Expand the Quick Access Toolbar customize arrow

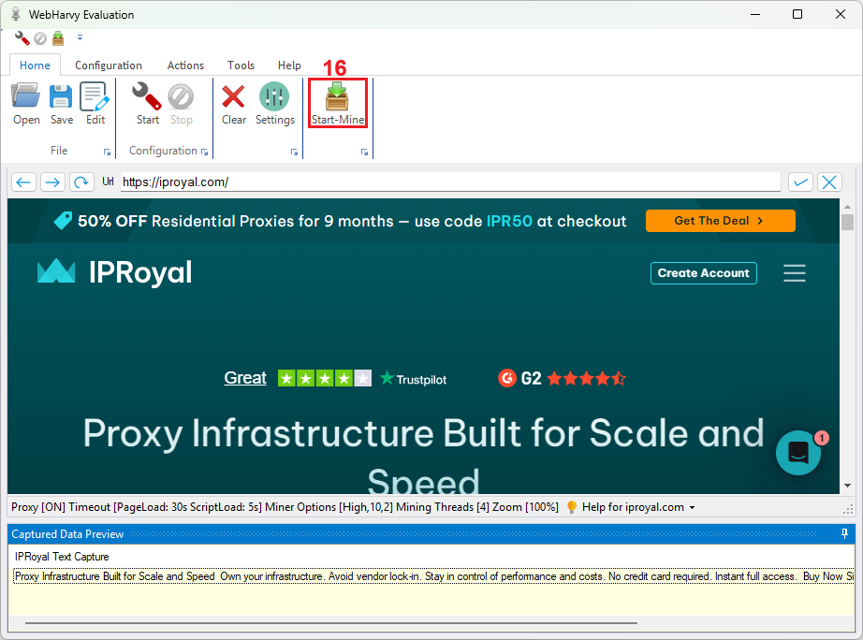tap(80, 38)
